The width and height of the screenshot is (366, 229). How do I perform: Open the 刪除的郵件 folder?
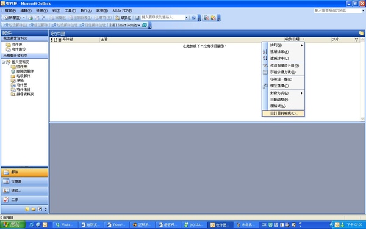pyautogui.click(x=23, y=71)
